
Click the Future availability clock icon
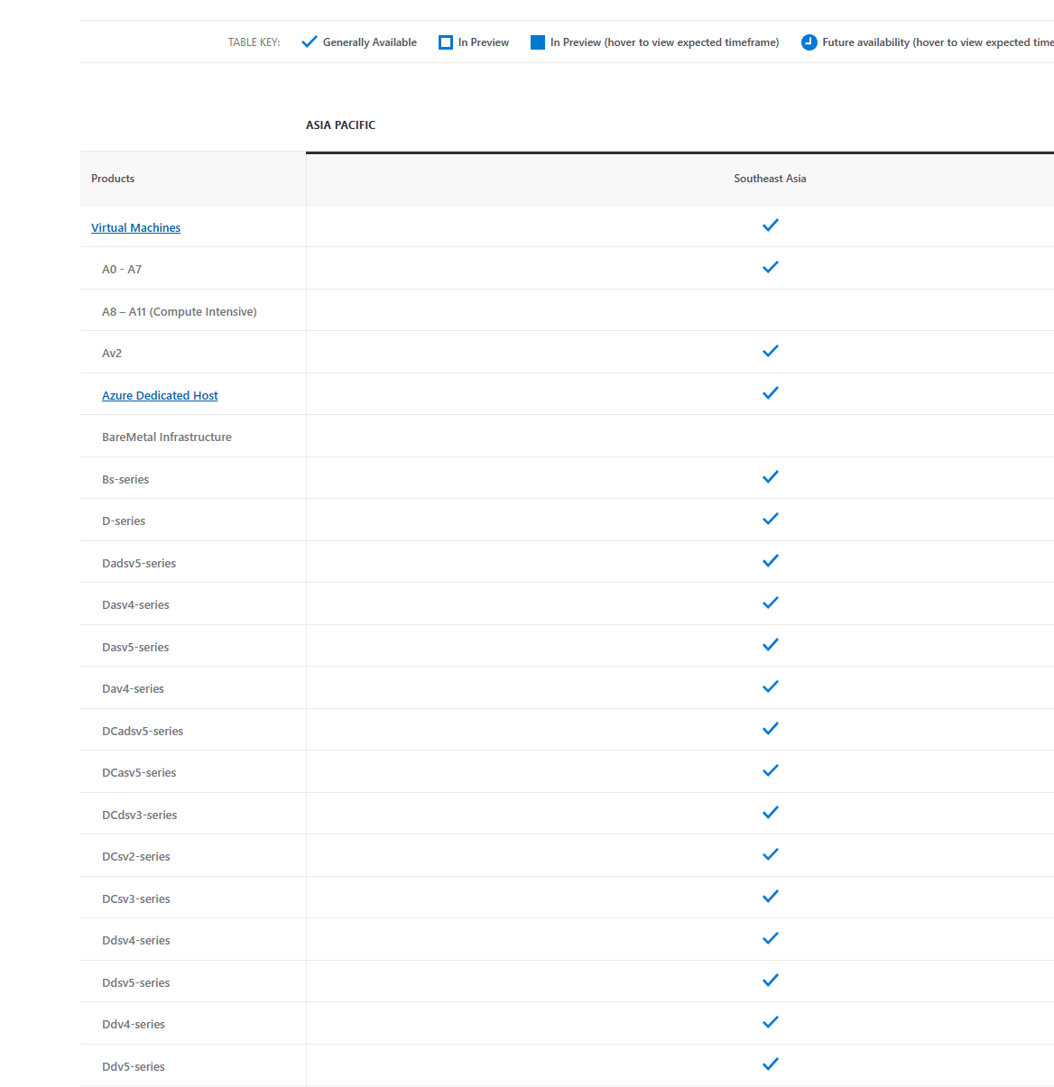click(809, 42)
